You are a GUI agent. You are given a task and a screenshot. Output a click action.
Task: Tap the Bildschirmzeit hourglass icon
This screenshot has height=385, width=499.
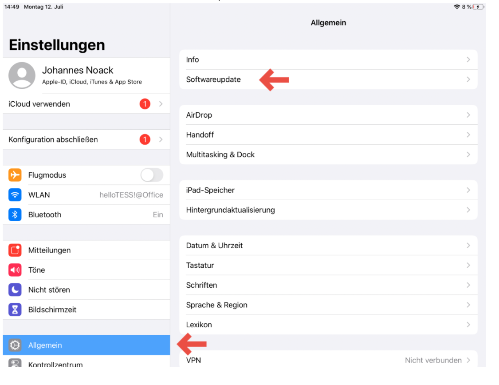(15, 310)
